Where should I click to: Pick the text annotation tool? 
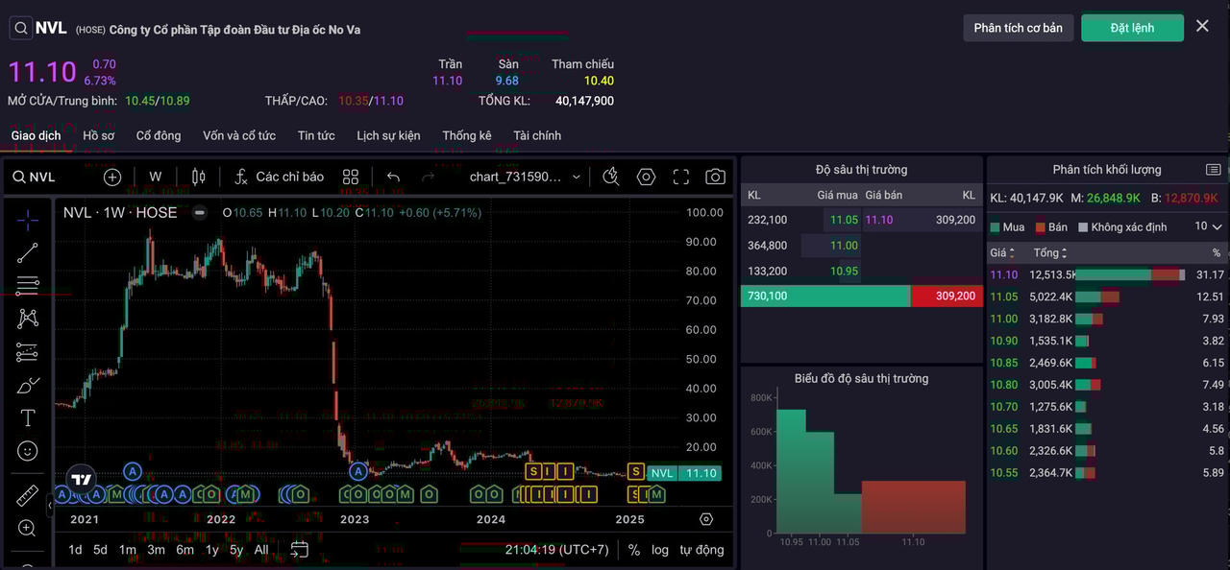(x=28, y=418)
